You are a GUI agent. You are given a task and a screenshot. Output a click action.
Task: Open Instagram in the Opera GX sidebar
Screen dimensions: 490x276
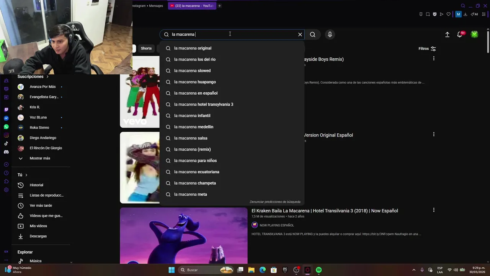coord(6,135)
